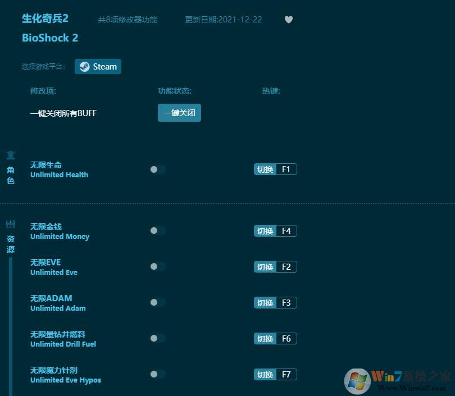Turn on the Unlimited Eve Hypos switch
This screenshot has height=396, width=455.
(x=157, y=374)
